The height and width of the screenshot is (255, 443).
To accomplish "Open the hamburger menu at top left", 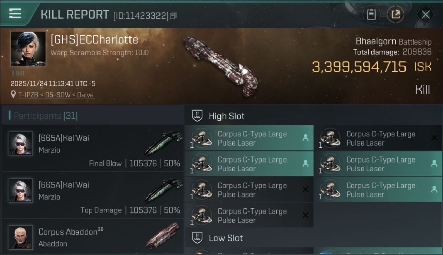I will tap(15, 14).
